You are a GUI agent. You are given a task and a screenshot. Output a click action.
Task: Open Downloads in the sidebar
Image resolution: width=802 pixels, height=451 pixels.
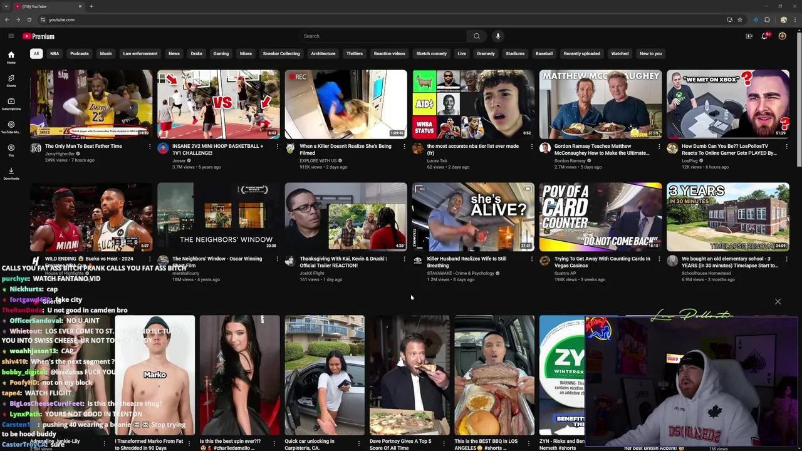click(11, 174)
